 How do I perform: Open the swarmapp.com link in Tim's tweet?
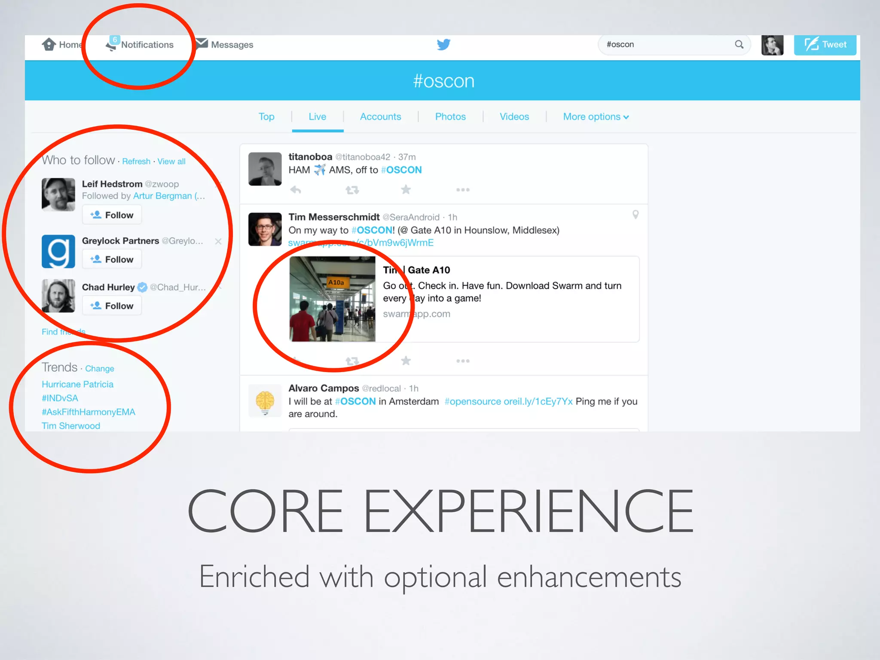[x=361, y=243]
